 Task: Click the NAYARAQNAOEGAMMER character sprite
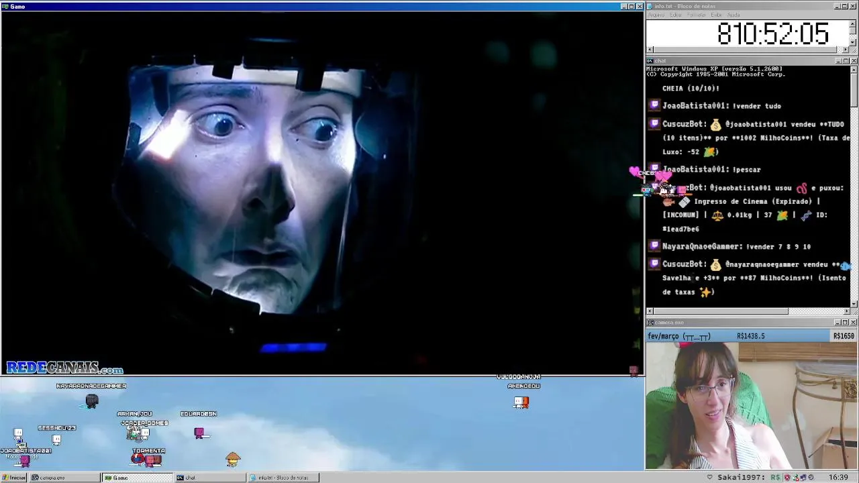[x=92, y=401]
